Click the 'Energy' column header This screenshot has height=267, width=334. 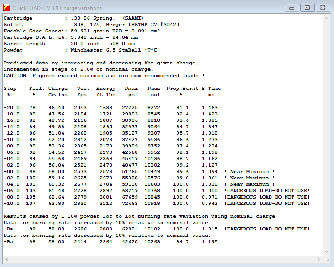(106, 89)
